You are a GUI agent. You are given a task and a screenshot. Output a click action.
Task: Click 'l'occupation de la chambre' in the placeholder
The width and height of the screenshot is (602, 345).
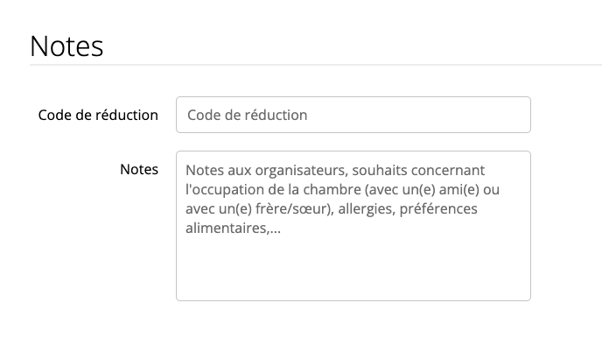[x=273, y=189]
